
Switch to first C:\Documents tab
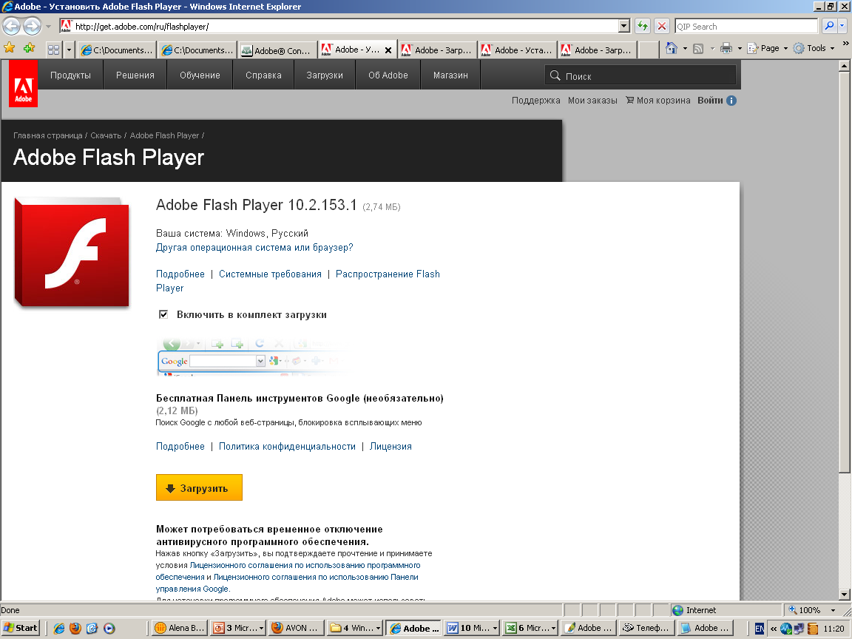[x=116, y=50]
